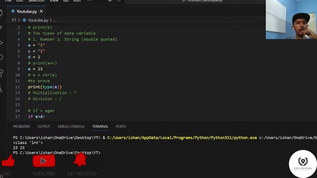Open the Extensions icon in activity bar
Viewport: 317px width, 178px height.
[1, 73]
